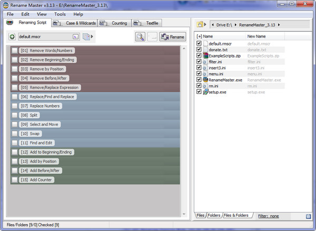Click the green add script step icon

pos(12,37)
